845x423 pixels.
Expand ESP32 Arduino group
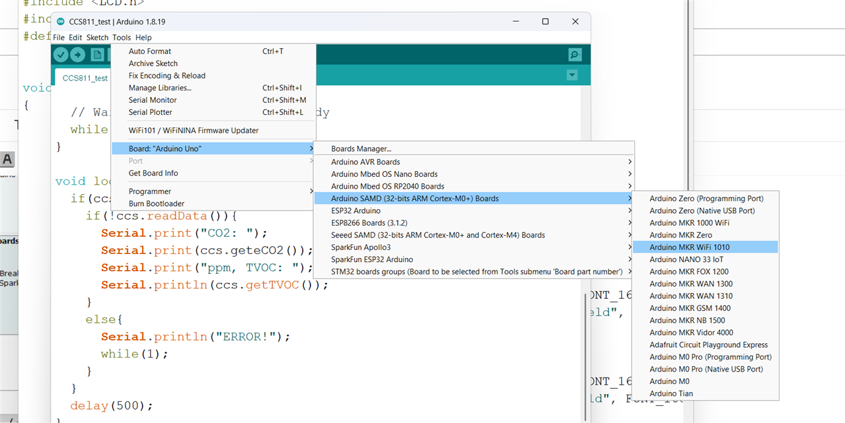(474, 211)
